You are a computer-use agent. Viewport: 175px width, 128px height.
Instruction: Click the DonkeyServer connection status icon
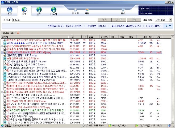(2, 126)
